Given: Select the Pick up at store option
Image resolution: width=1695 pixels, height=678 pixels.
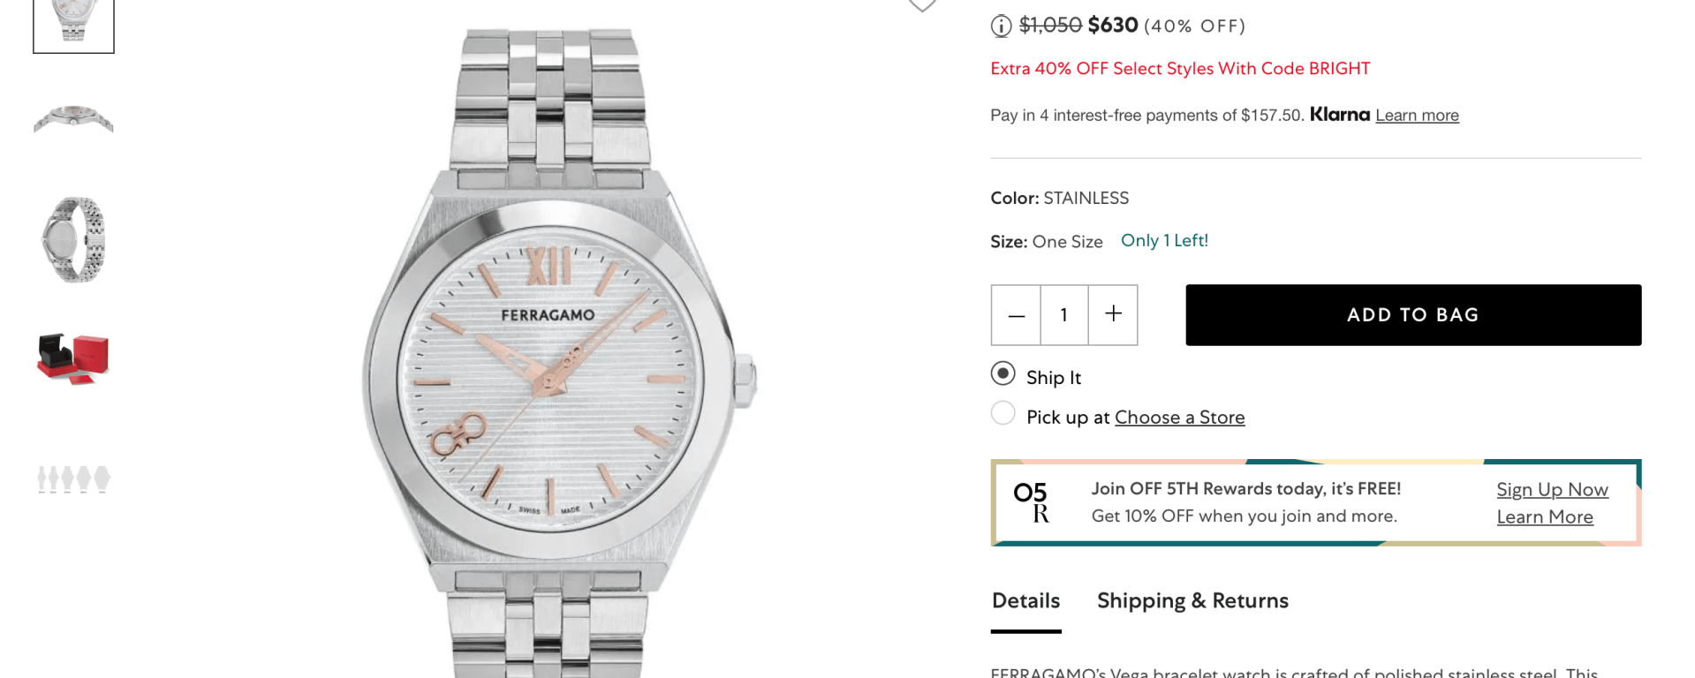Looking at the screenshot, I should [x=1003, y=413].
